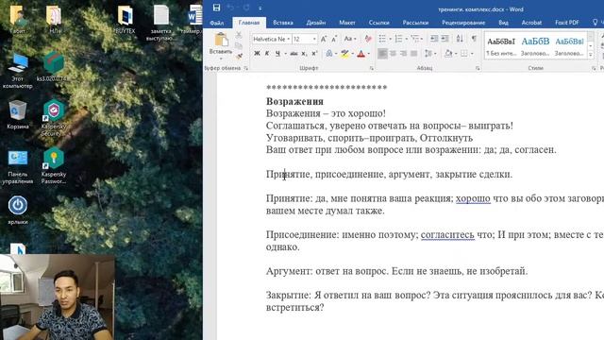Select Justify alignment icon
The height and width of the screenshot is (340, 604).
pyautogui.click(x=413, y=53)
